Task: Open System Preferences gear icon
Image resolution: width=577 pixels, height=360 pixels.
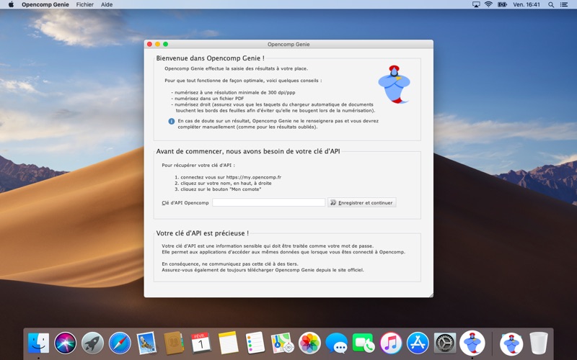Action: pos(445,343)
